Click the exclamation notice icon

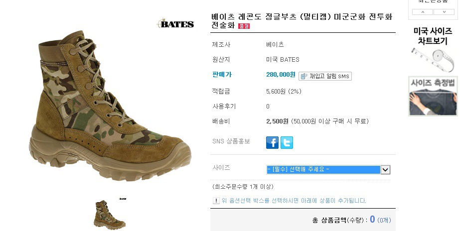(x=216, y=201)
